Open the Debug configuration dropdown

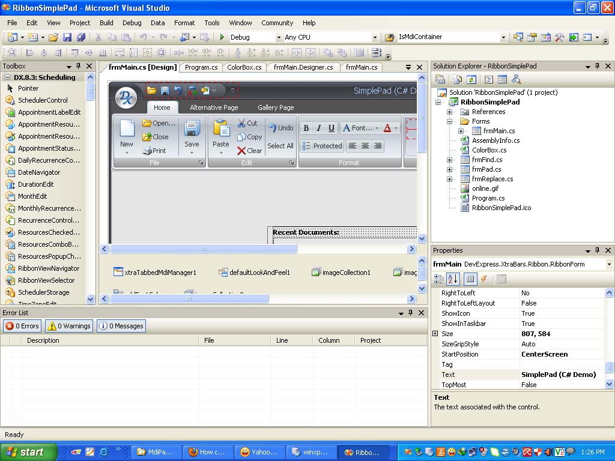pyautogui.click(x=279, y=38)
